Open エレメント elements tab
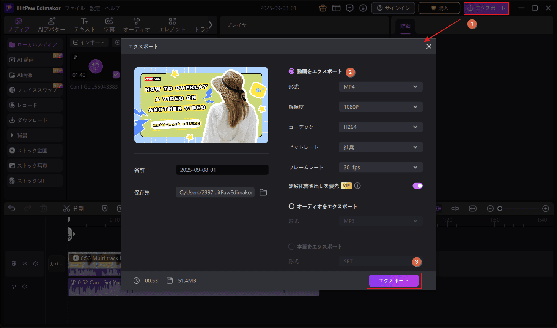This screenshot has height=328, width=557. [172, 25]
